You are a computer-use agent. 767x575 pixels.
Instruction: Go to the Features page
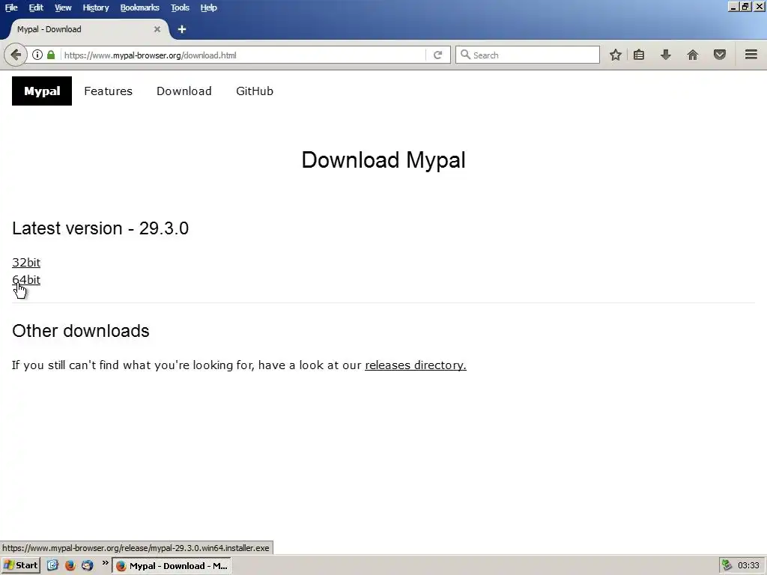pyautogui.click(x=108, y=91)
